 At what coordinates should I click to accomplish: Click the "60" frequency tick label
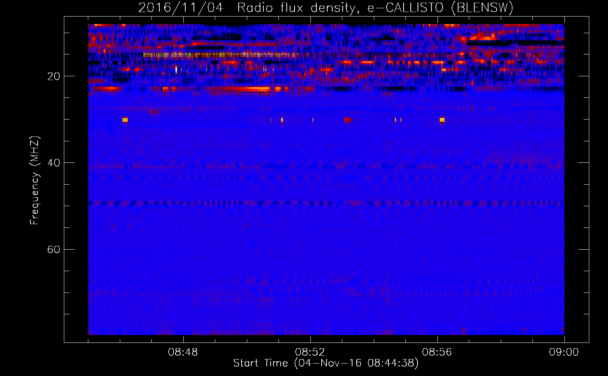click(54, 249)
